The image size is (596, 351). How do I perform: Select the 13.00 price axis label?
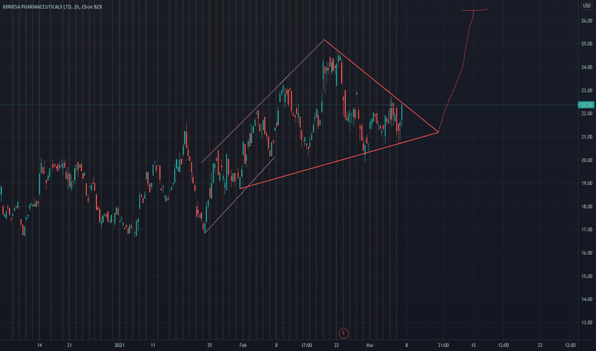[586, 322]
